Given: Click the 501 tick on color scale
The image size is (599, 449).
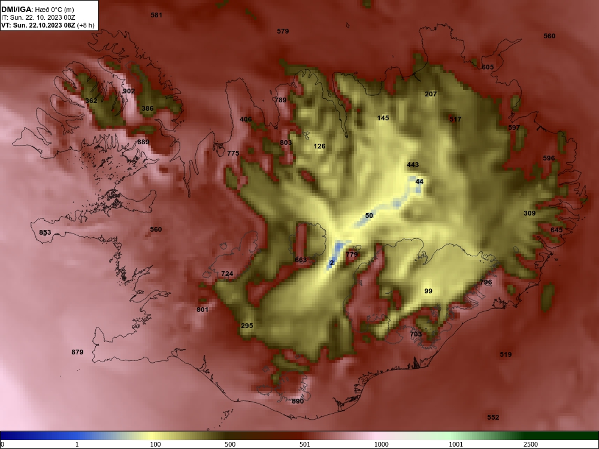Looking at the screenshot, I should [x=305, y=444].
